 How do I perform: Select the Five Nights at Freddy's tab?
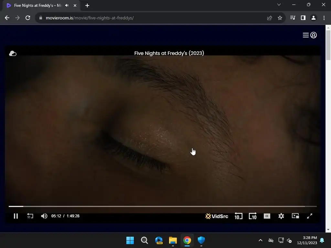41,5
